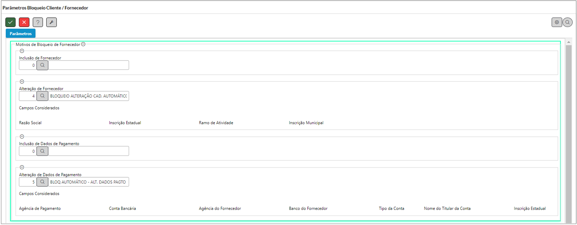Collapse the Alteração de Fornecedor section

click(22, 82)
